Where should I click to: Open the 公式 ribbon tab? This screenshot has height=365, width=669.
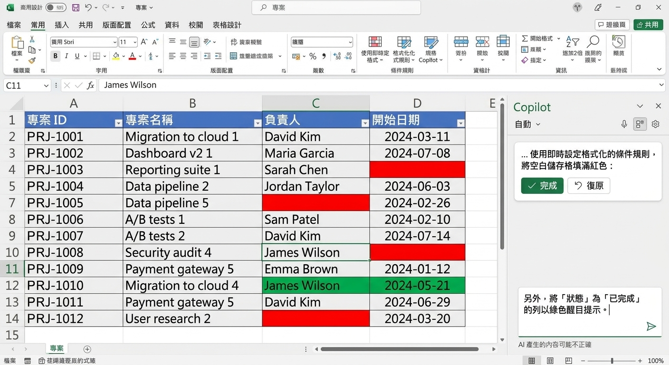pos(148,25)
